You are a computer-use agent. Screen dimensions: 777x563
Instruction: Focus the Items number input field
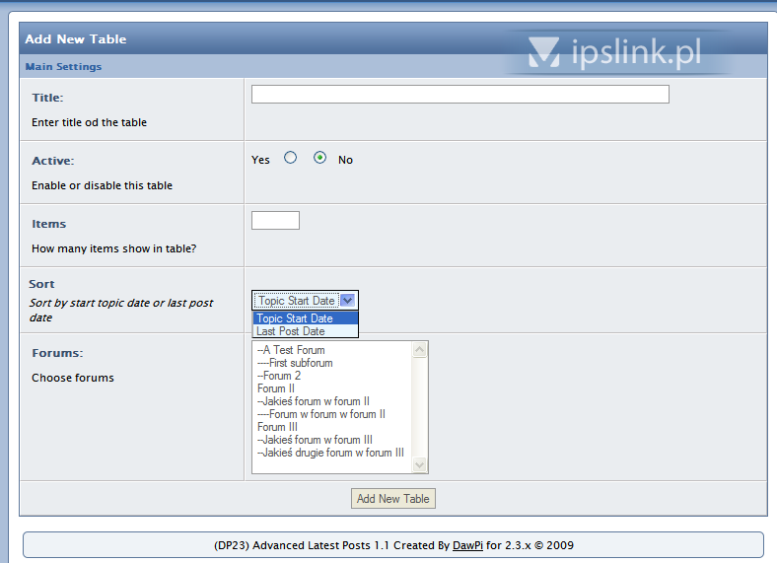click(x=275, y=221)
